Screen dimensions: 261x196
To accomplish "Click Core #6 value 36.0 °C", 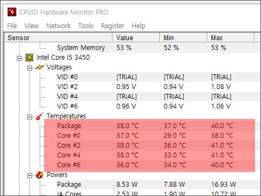I will [x=128, y=165].
